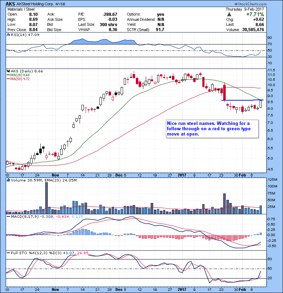Click the AKS ticker symbol in header
Image resolution: width=283 pixels, height=293 pixels.
[11, 4]
